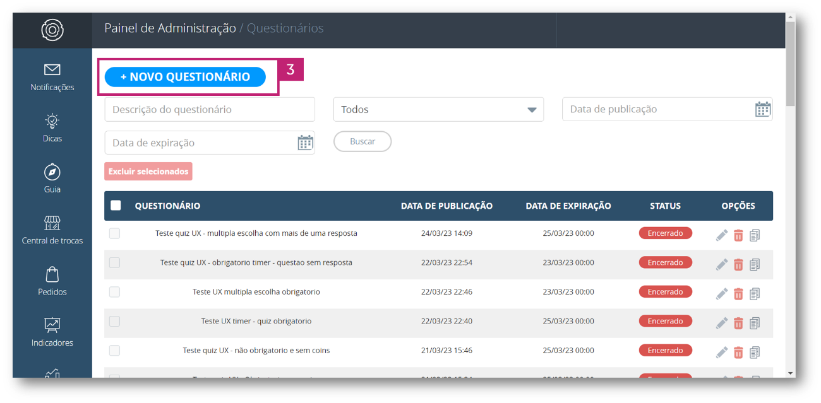Click Painel de Administração breadcrumb link
The width and height of the screenshot is (821, 403).
[x=170, y=28]
